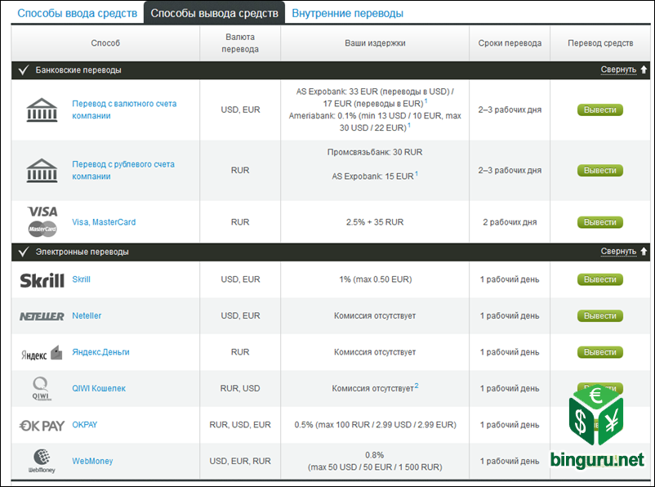The image size is (655, 487).
Task: Click Вывести in the Neteller row
Action: [x=599, y=316]
